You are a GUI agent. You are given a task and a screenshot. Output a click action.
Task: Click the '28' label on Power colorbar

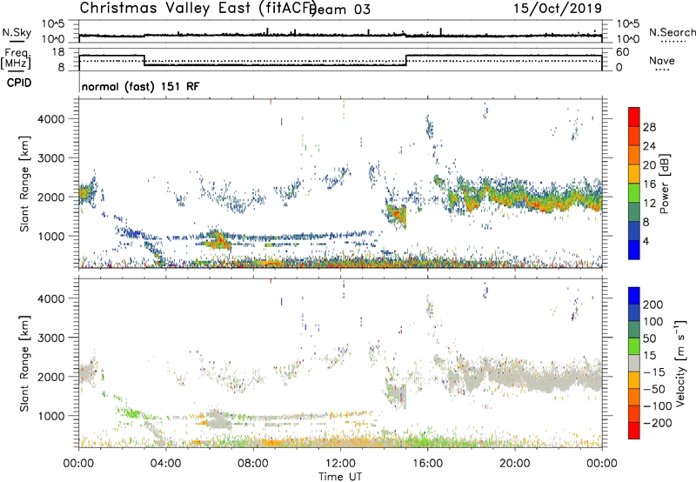(x=649, y=127)
